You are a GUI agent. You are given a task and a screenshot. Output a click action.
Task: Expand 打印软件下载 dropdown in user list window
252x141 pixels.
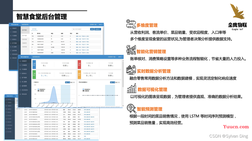[93, 24]
